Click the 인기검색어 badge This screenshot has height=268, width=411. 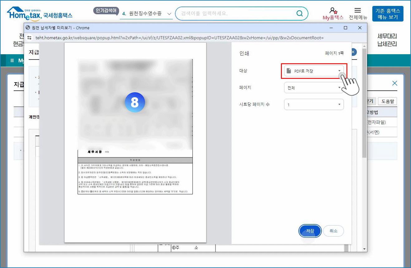click(106, 11)
